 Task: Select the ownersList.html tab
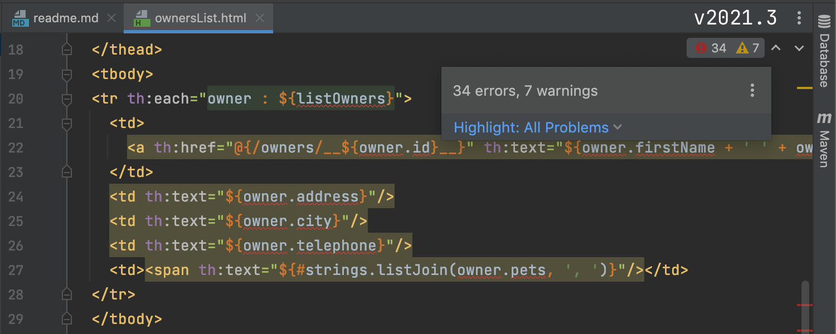click(x=200, y=18)
